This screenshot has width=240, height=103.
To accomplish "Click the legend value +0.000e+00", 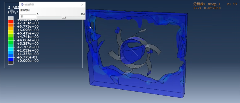I will [28, 61].
